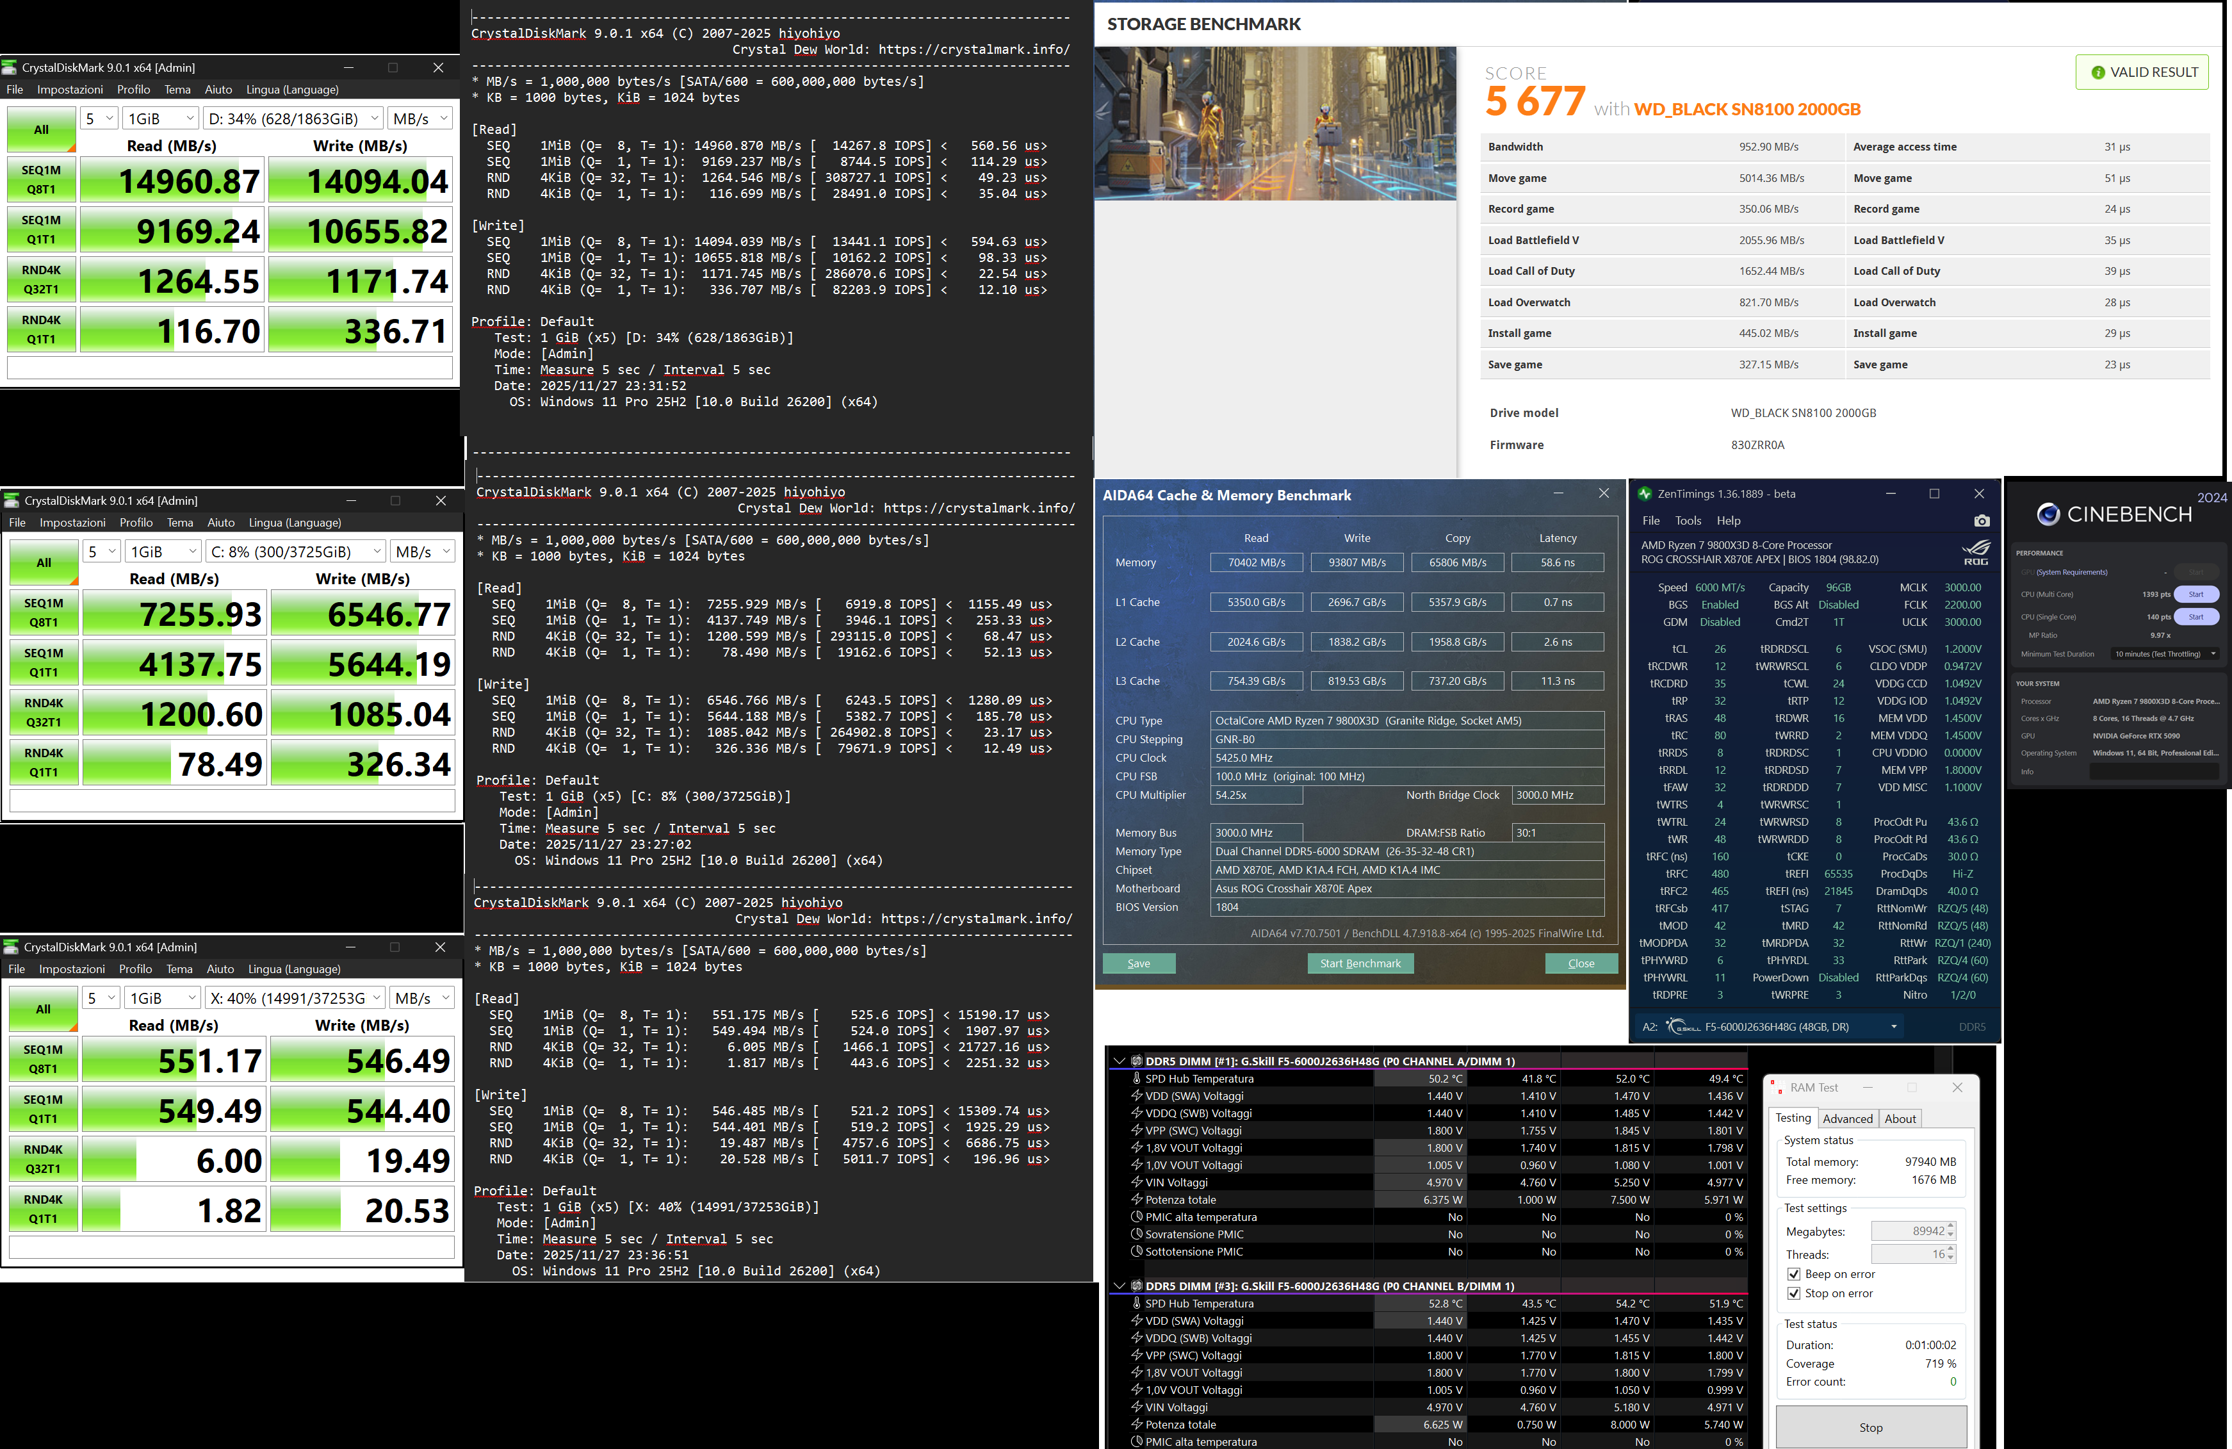The width and height of the screenshot is (2232, 1449).
Task: Click the bolt icon for DIMM #1 VDD (SWA) Voltaggi
Action: (x=1137, y=1095)
